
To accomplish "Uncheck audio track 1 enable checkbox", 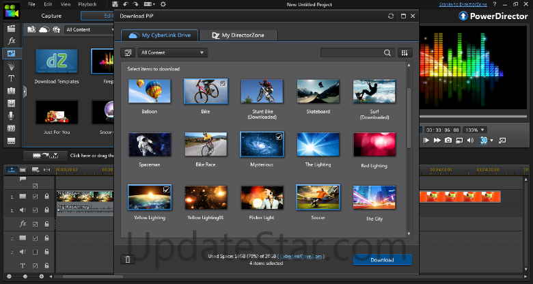I will [x=35, y=210].
